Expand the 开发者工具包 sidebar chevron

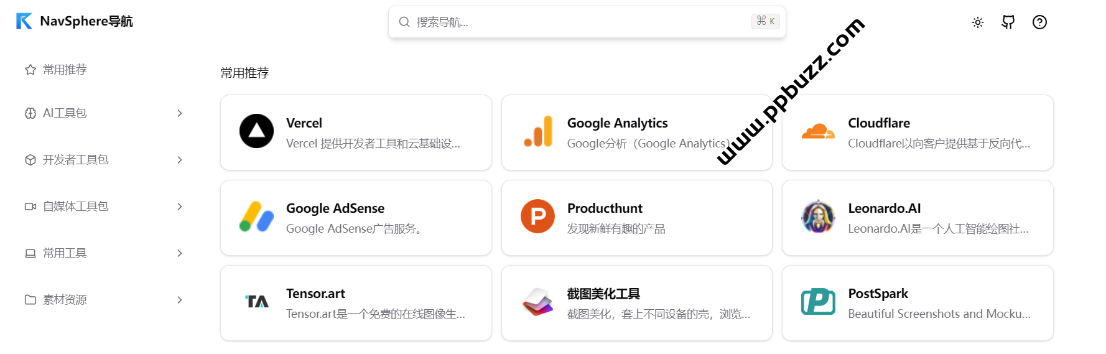180,160
